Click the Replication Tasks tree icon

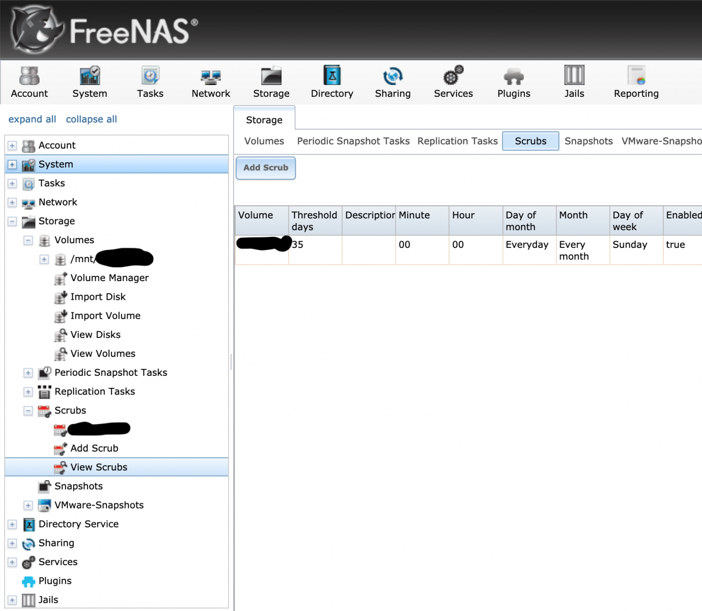(x=45, y=392)
